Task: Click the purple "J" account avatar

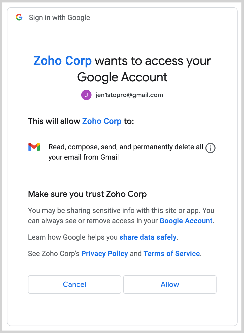Action: tap(86, 95)
